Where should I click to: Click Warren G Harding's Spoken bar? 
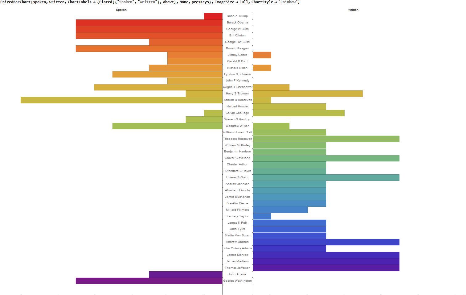(x=204, y=119)
